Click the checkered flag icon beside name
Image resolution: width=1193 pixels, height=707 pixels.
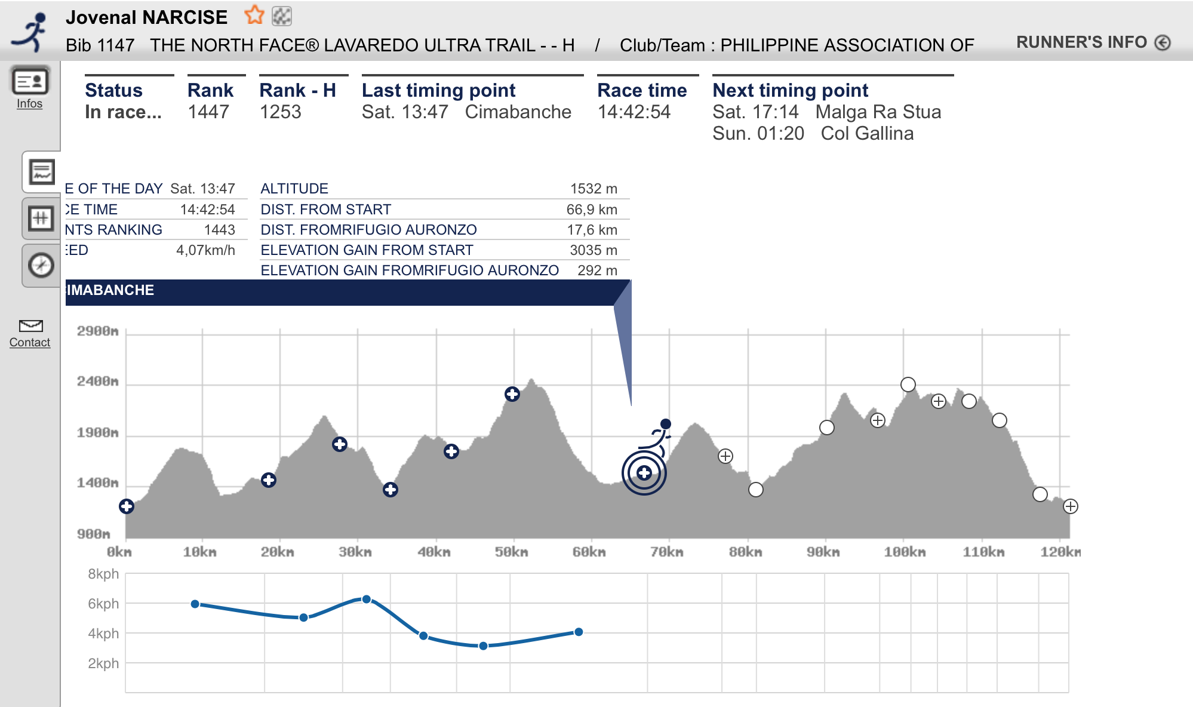pyautogui.click(x=282, y=16)
